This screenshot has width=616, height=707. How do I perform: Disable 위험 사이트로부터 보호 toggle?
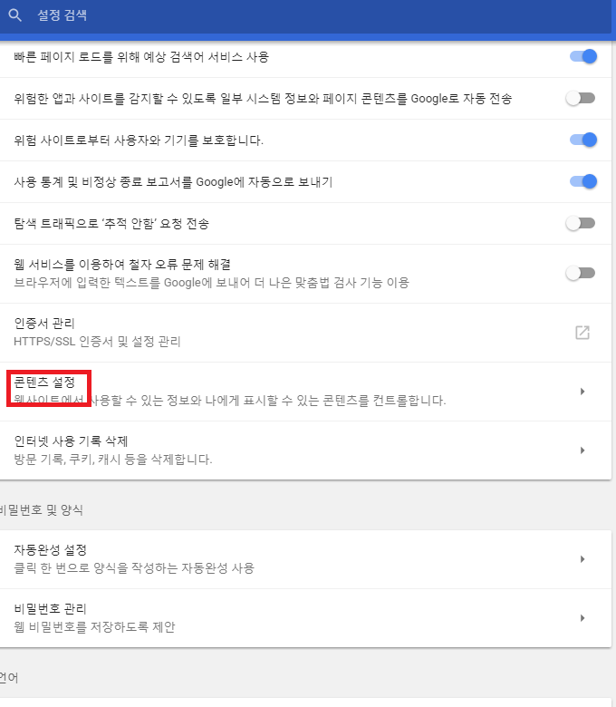(x=583, y=140)
